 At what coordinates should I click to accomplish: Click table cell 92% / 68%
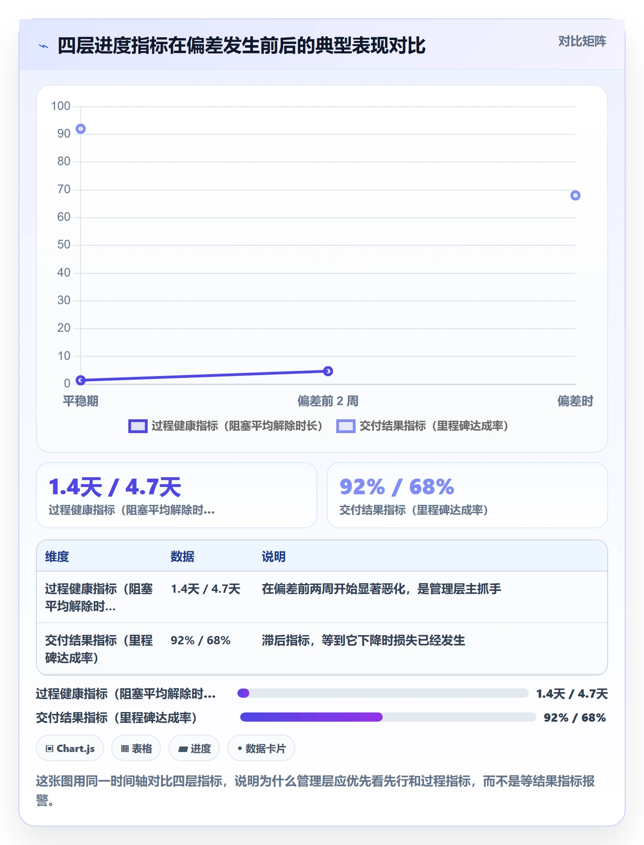tap(201, 640)
